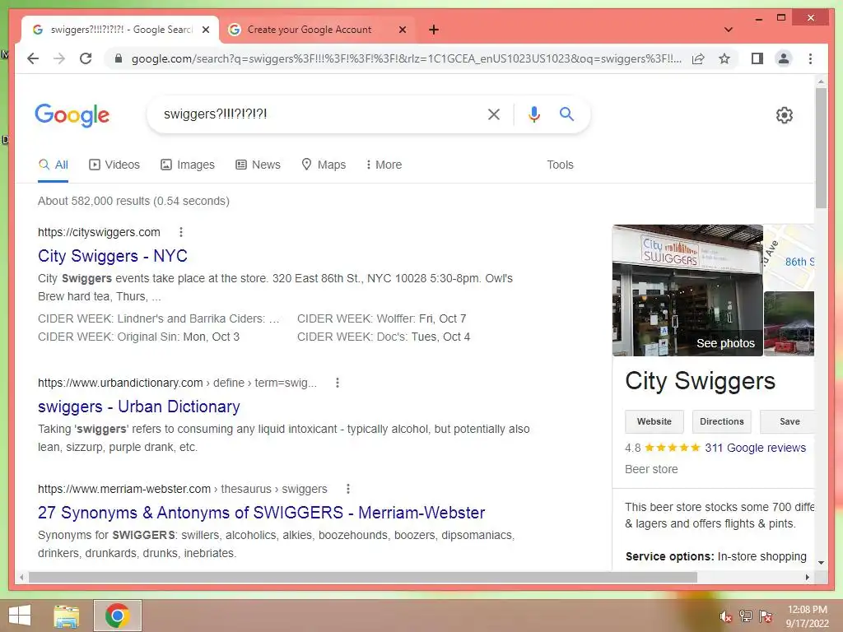Open Windows Start menu
The width and height of the screenshot is (843, 632).
pos(20,616)
